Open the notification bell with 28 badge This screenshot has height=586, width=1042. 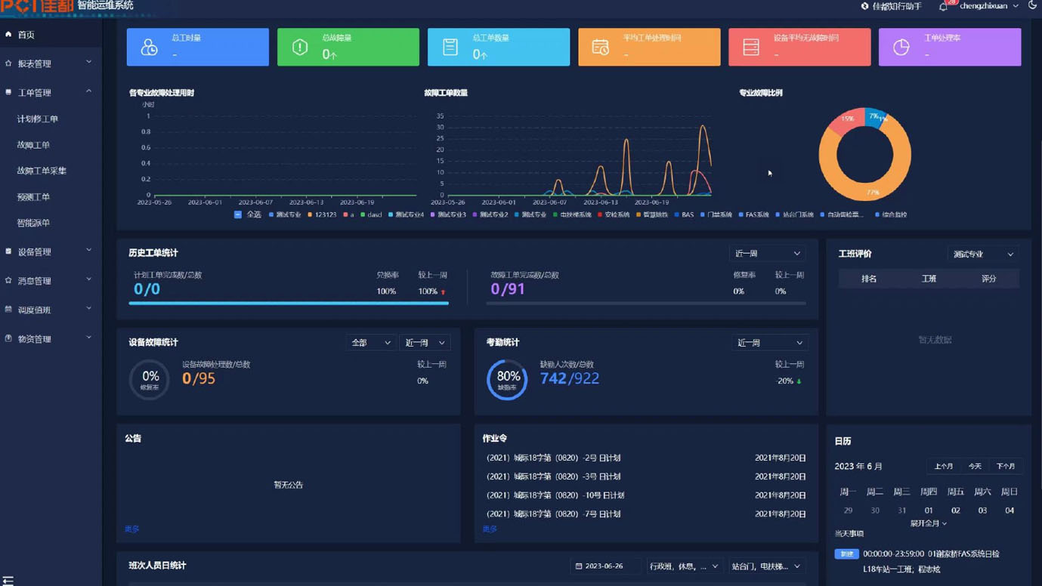click(943, 7)
